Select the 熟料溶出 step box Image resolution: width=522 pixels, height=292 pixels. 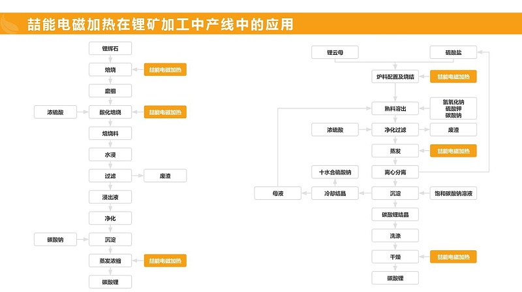(395, 108)
